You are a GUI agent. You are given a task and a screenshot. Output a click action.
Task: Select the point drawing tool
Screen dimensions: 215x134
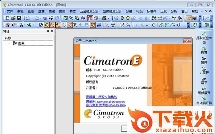click(x=136, y=25)
